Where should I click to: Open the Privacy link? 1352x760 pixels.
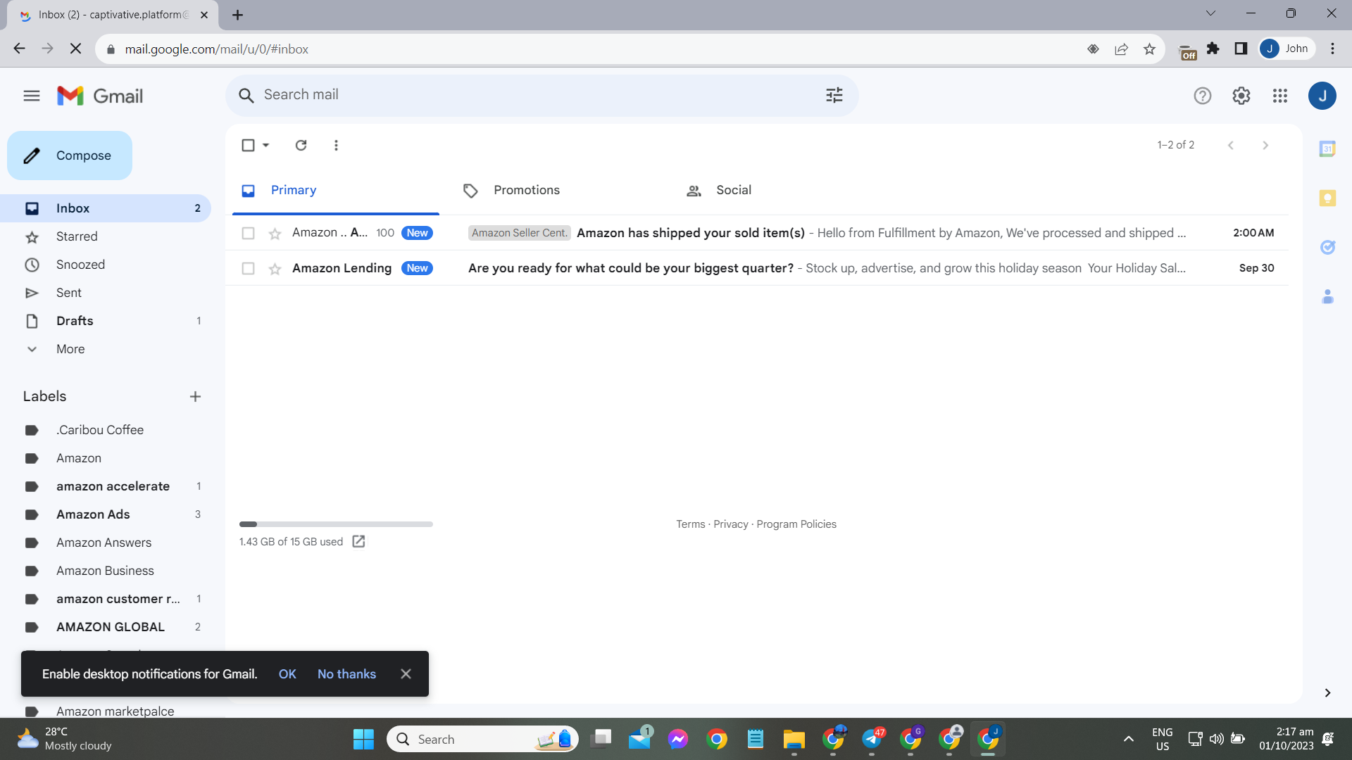(731, 524)
